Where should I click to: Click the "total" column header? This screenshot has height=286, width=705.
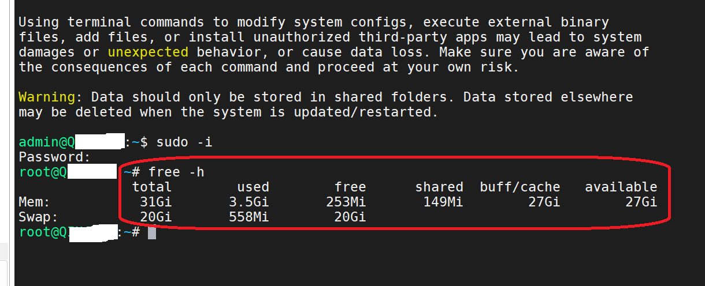click(152, 187)
